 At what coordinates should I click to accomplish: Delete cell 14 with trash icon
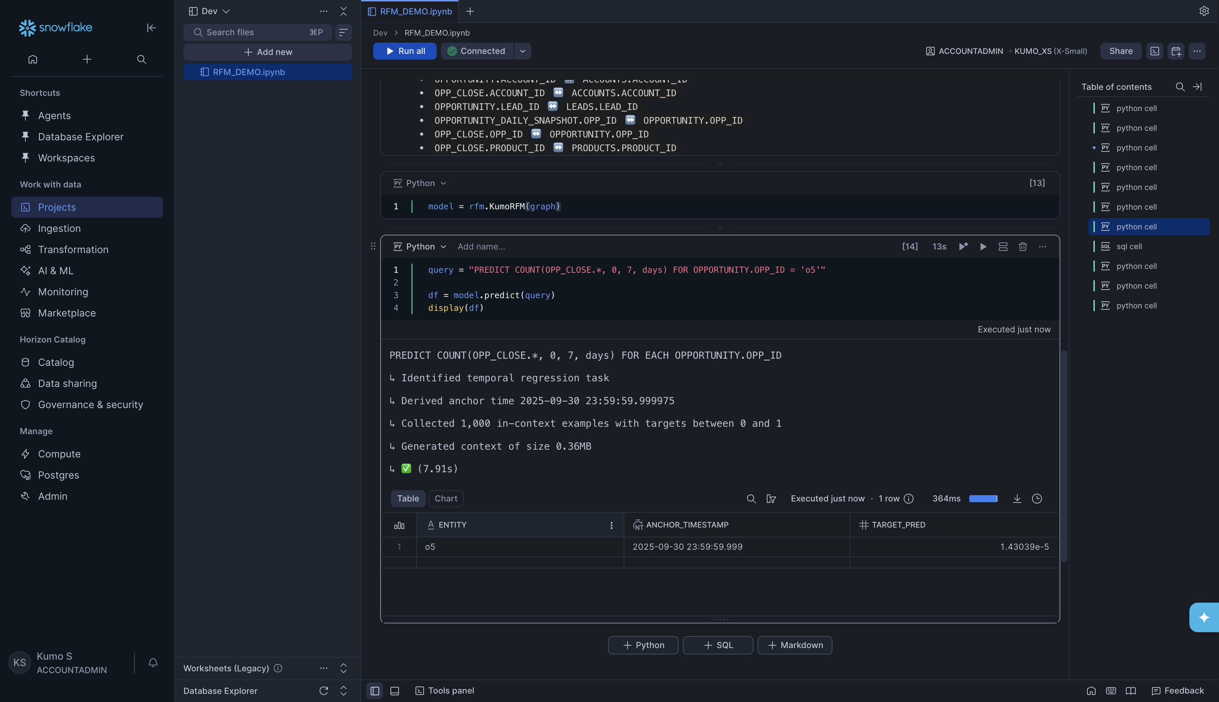1022,247
